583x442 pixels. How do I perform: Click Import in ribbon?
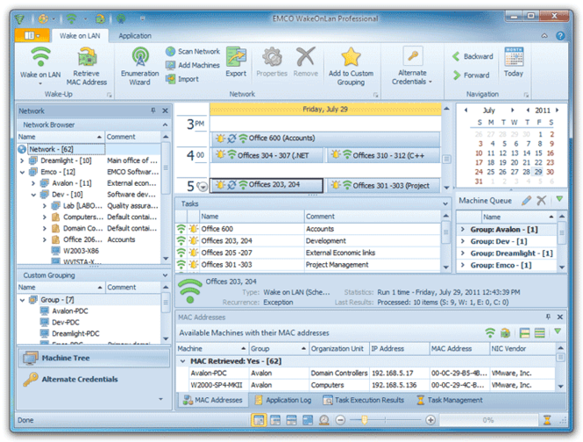click(x=182, y=79)
